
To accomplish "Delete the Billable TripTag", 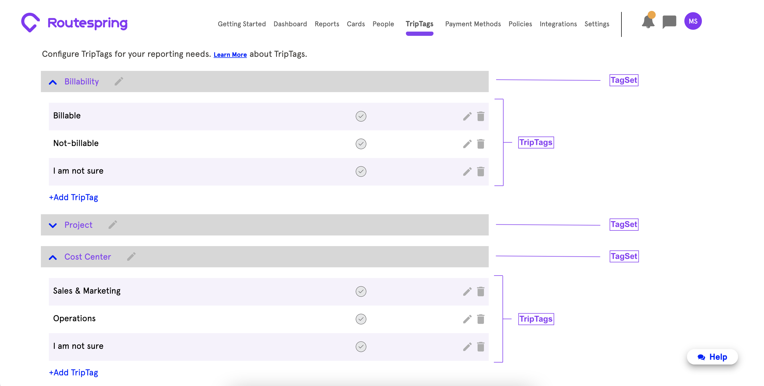I will click(x=480, y=116).
